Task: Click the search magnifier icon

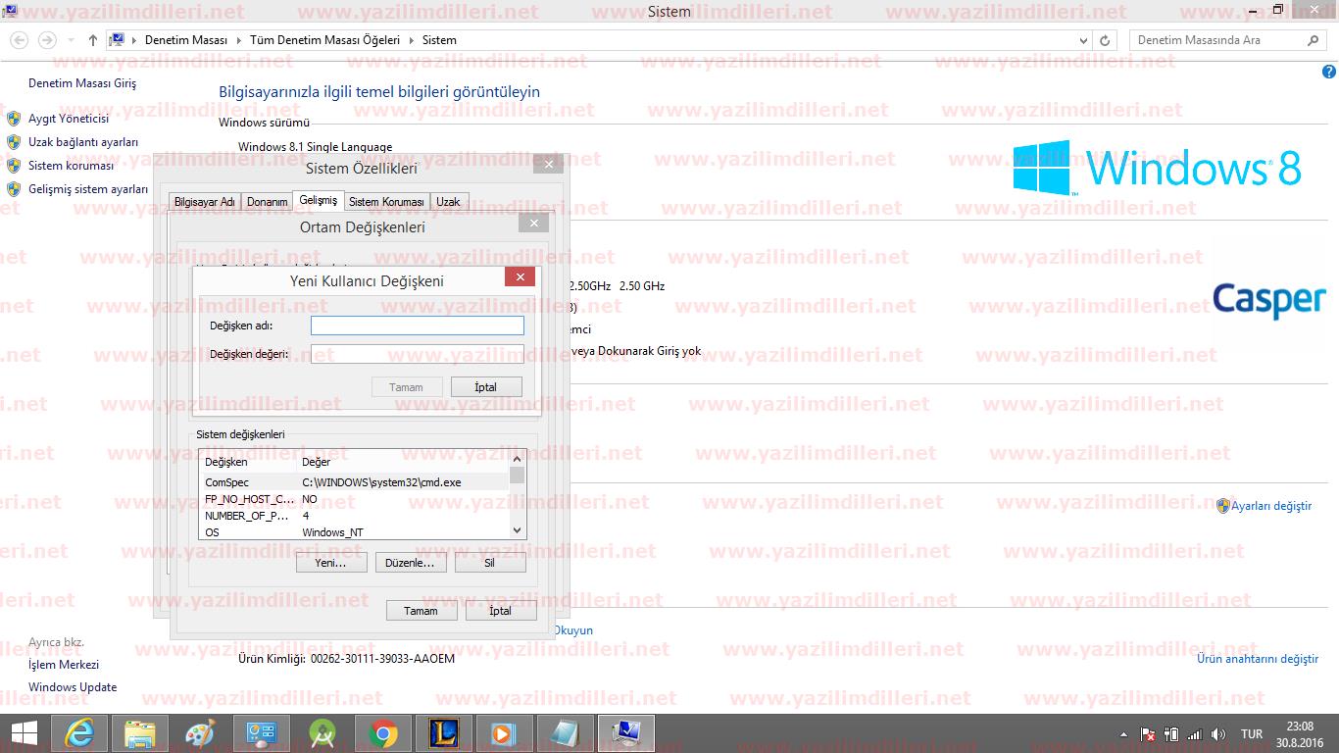Action: (1313, 40)
